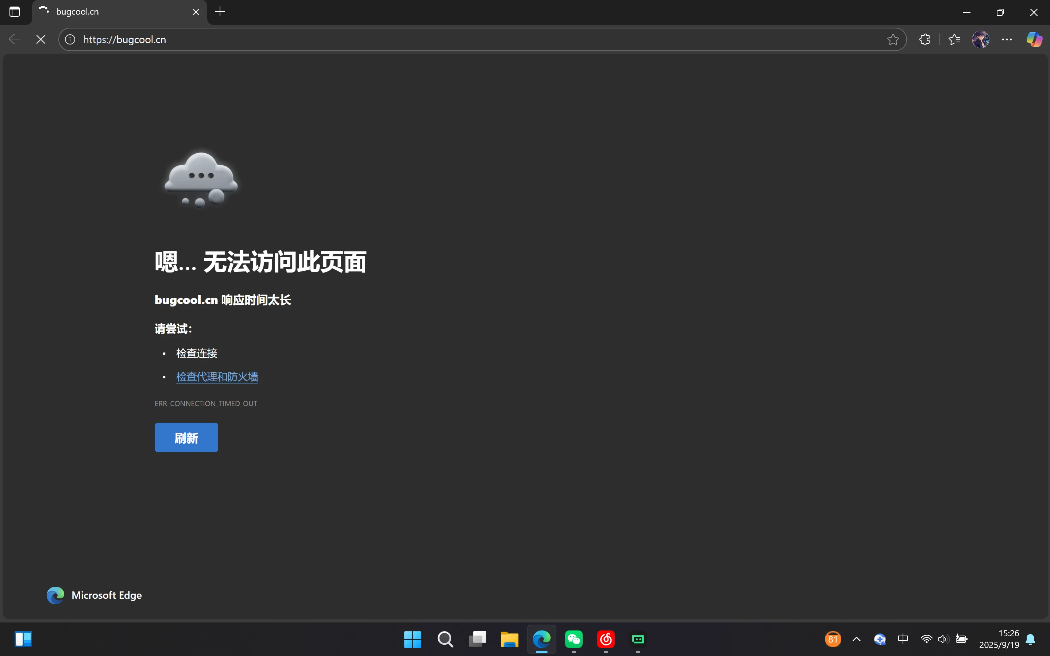Open the 检查代理和防火墙 link
This screenshot has height=656, width=1050.
point(217,377)
